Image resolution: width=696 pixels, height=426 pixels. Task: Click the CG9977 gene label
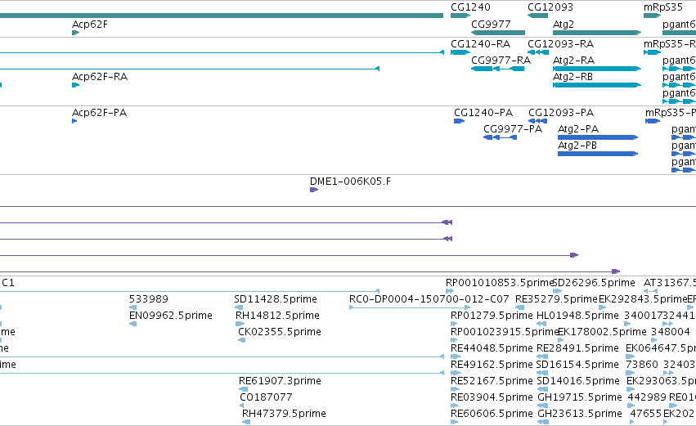[491, 24]
